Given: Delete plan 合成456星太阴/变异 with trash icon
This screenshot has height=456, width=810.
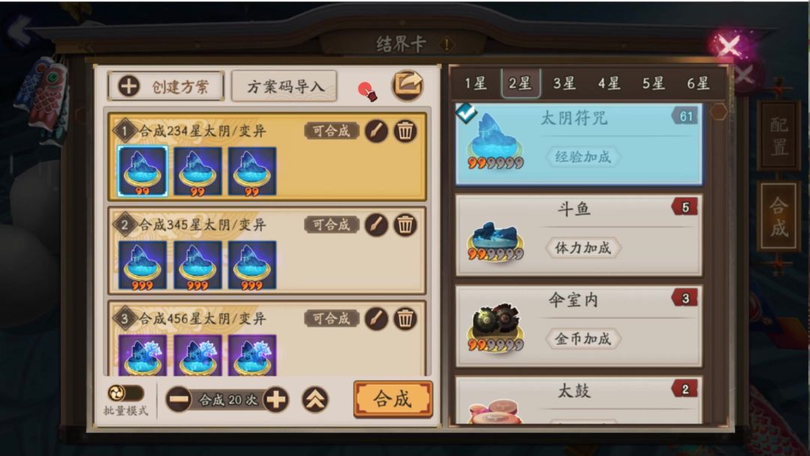Looking at the screenshot, I should tap(406, 319).
